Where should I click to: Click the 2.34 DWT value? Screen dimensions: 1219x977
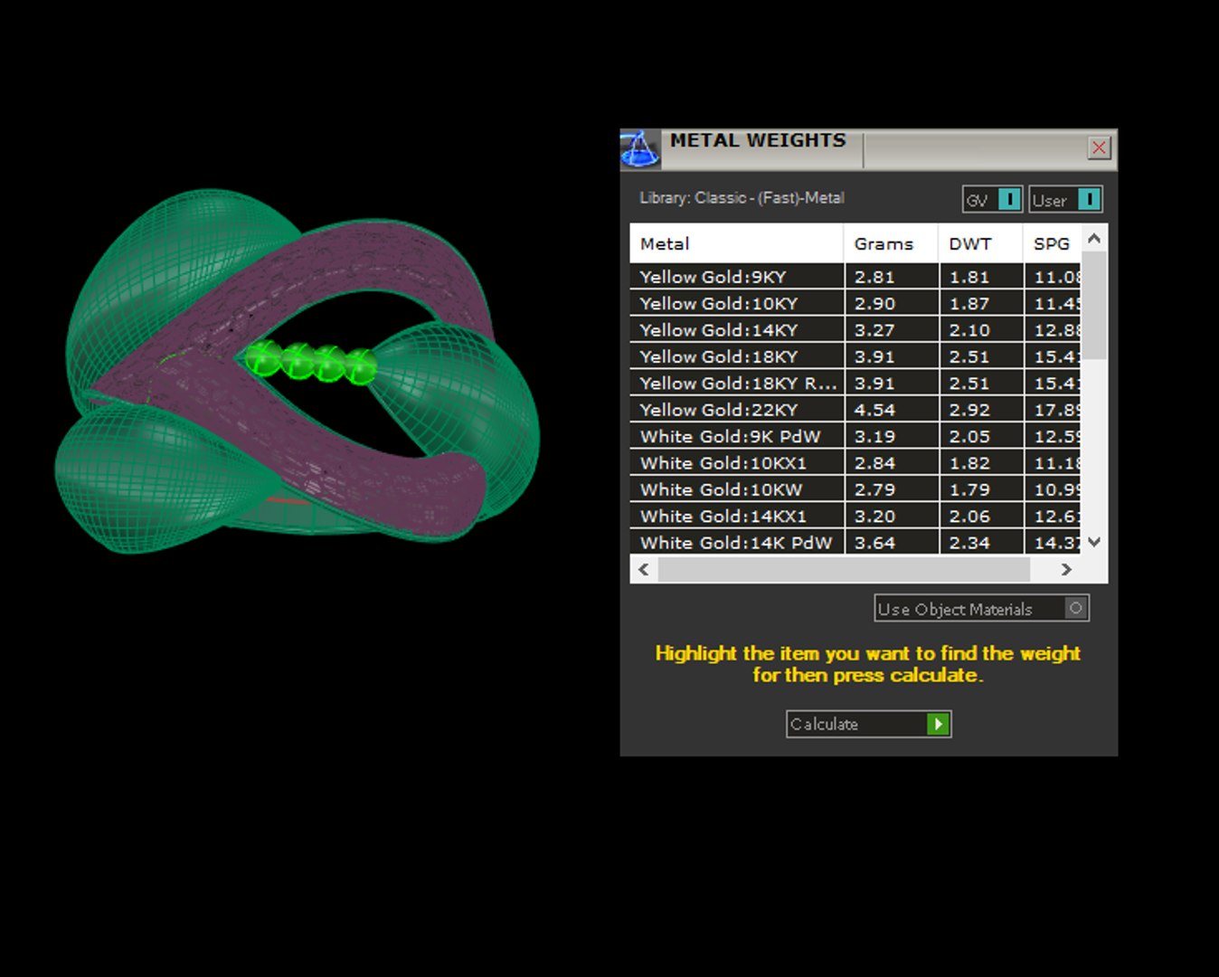(969, 543)
